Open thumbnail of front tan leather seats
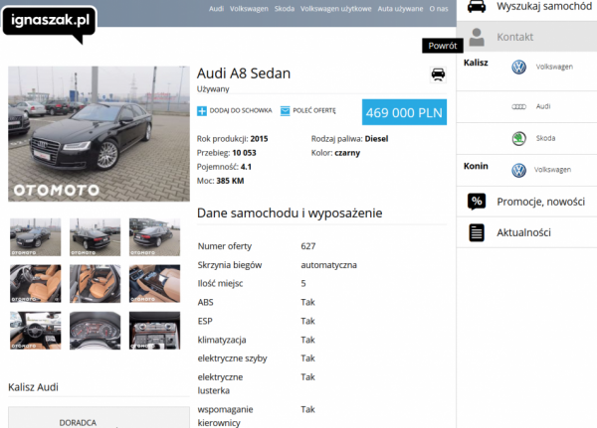 [36, 284]
